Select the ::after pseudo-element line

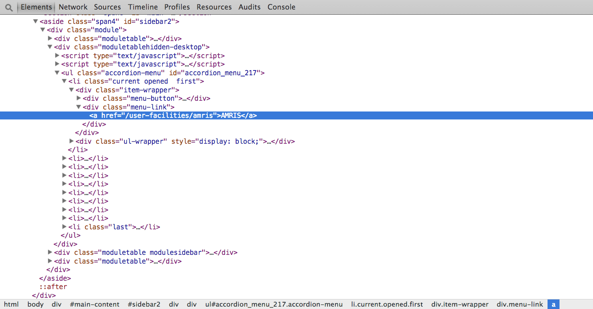pyautogui.click(x=53, y=287)
